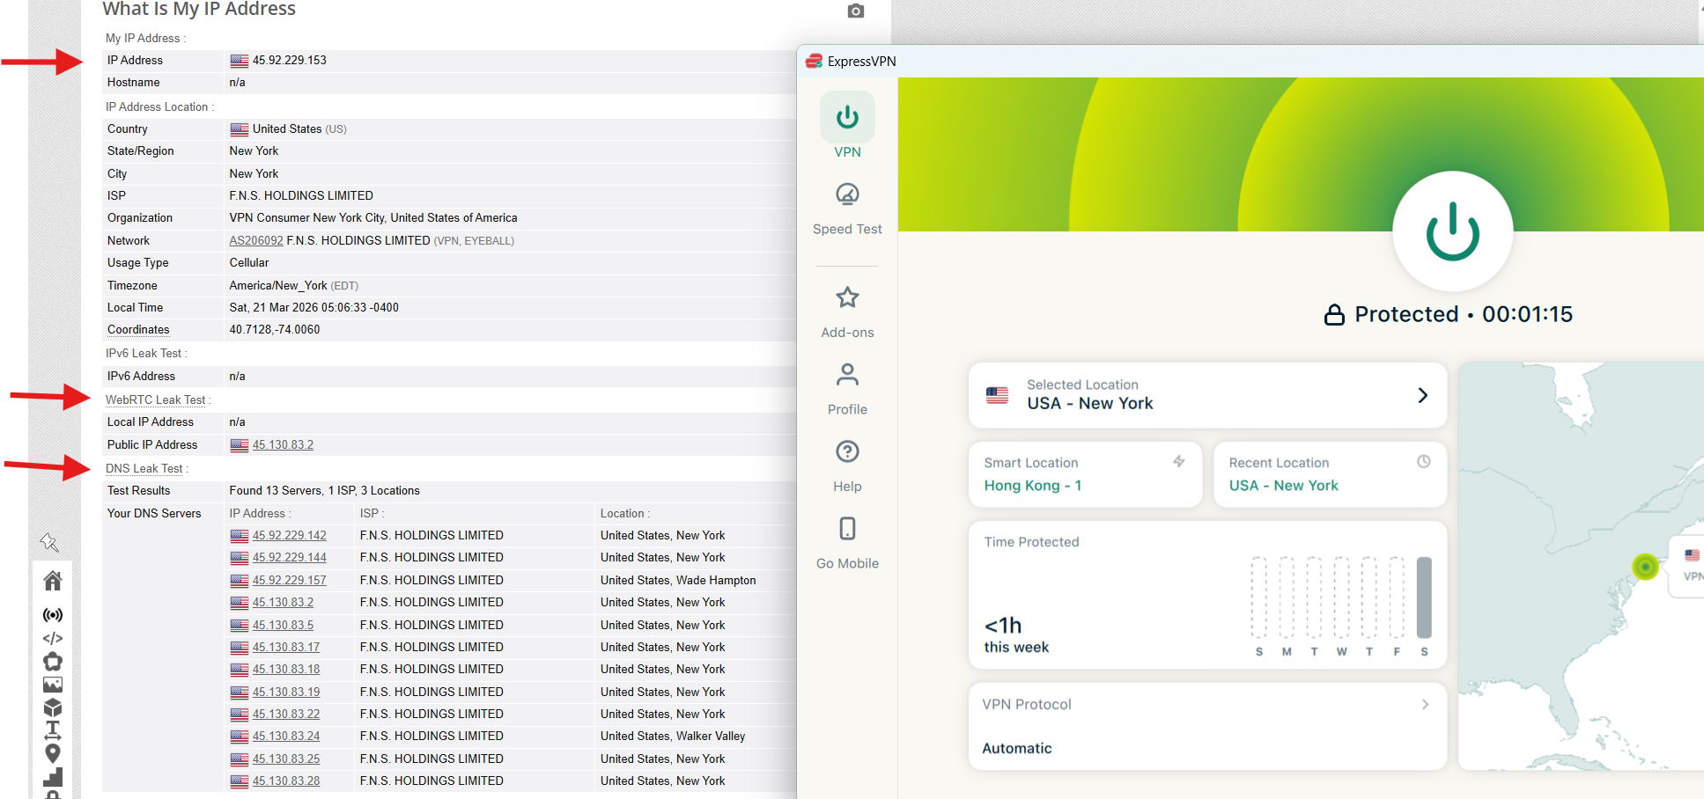Click the ExpressVPN large power button

(1452, 231)
